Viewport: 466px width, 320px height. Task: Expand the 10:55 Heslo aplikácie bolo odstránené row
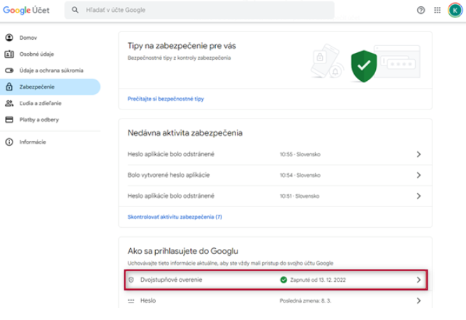point(418,154)
